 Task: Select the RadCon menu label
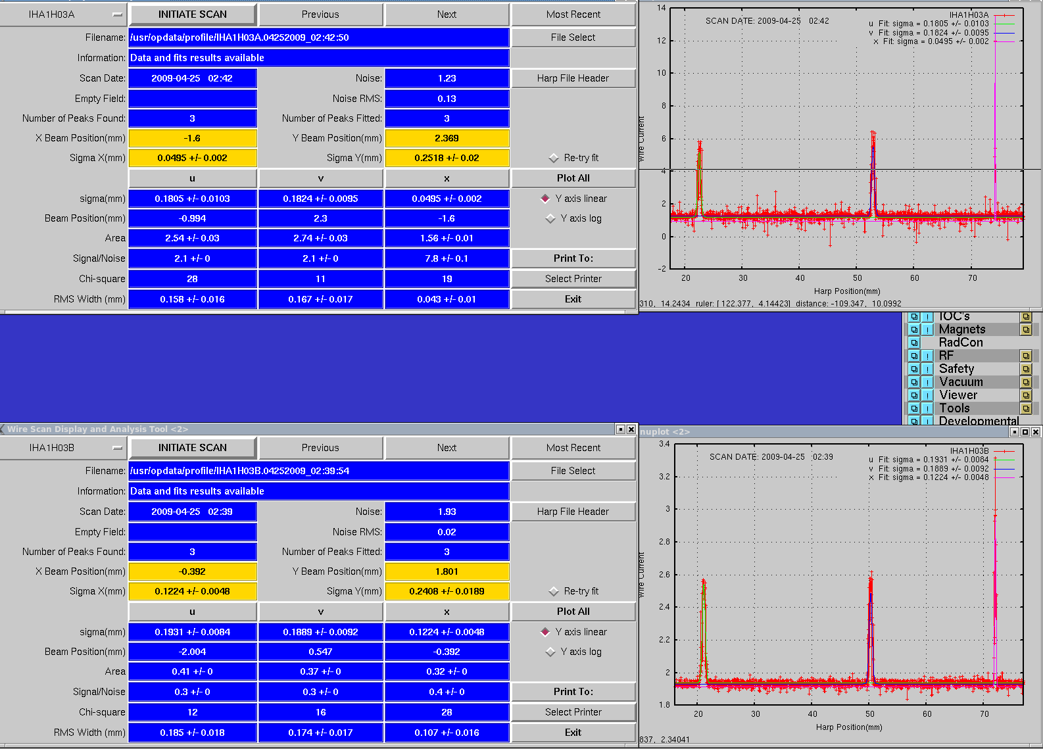click(961, 343)
